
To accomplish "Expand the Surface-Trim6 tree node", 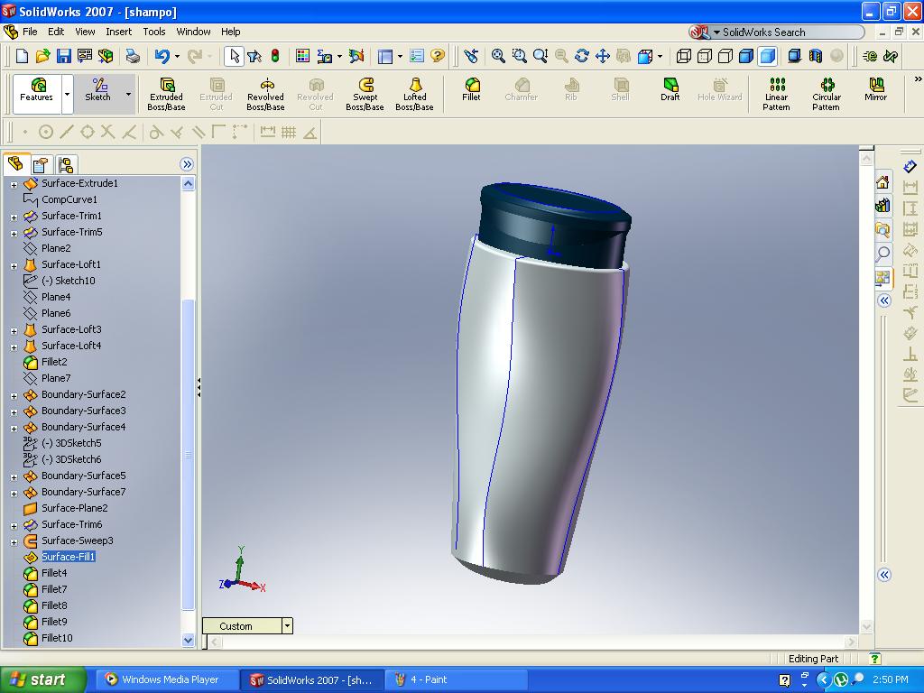I will (14, 526).
